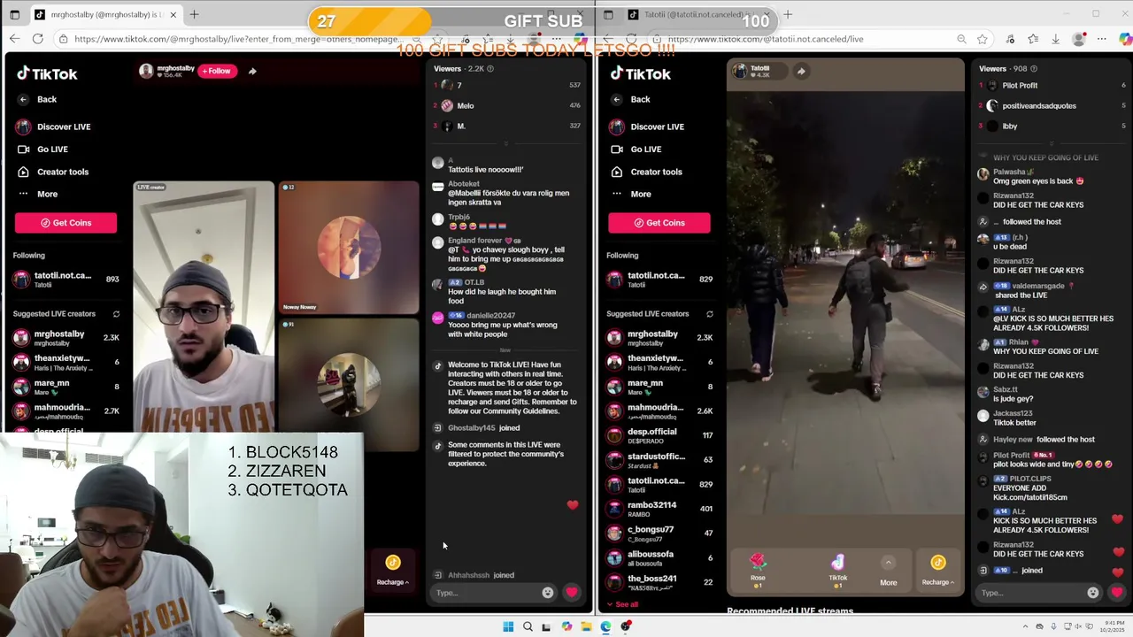Open Microsoft Edge from taskbar

[x=605, y=627]
